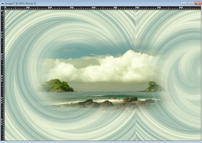Maximize the Image2 document window

[x=191, y=4]
